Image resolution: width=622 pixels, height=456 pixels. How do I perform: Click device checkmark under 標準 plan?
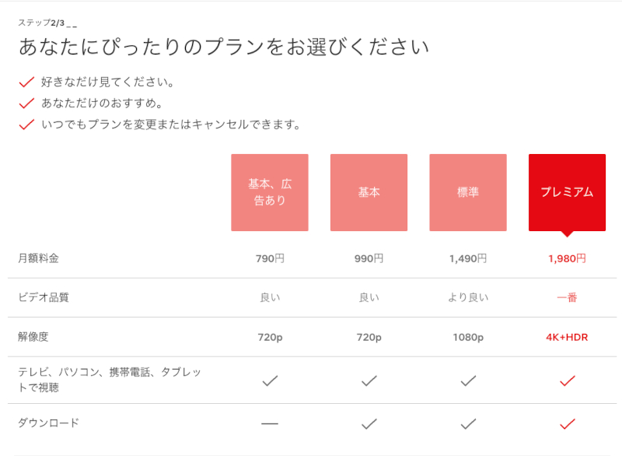[x=468, y=381]
